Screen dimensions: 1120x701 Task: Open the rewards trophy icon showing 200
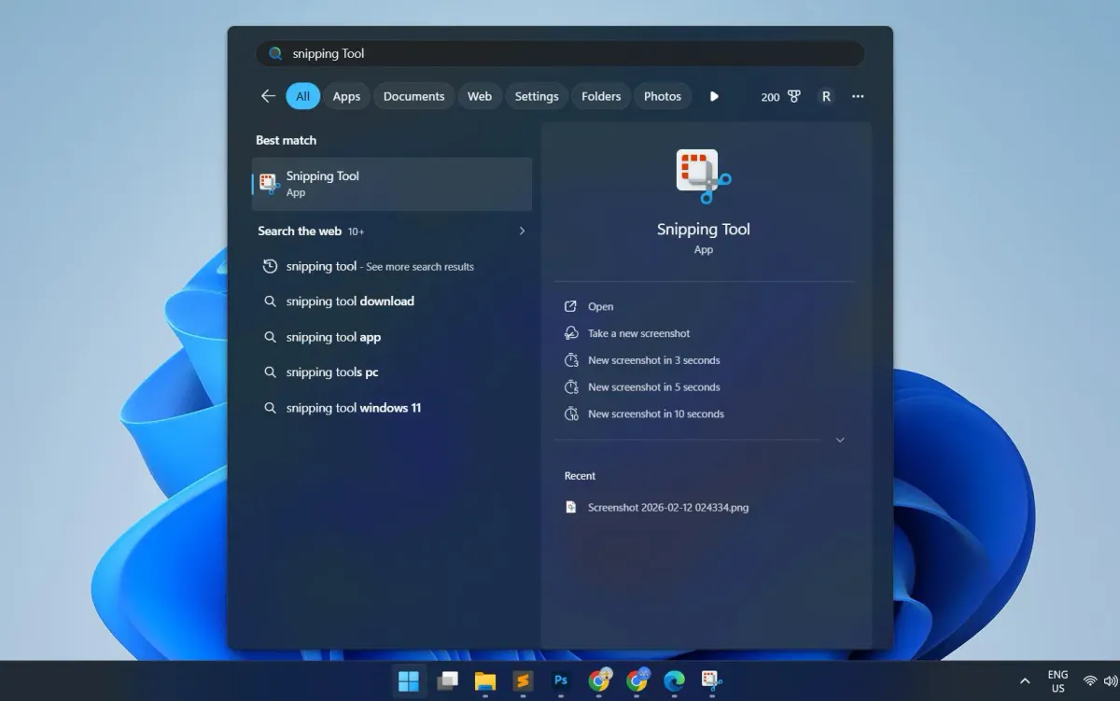(x=781, y=96)
